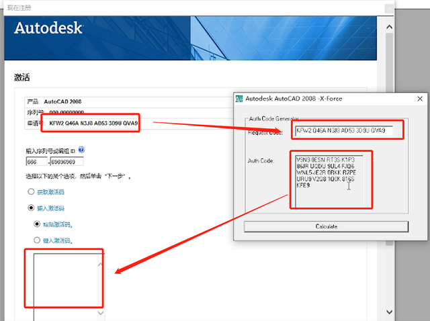Viewport: 430px width, 321px height.
Task: Click the request code text KFW2 Q46A N3J8
Action: tap(71, 124)
